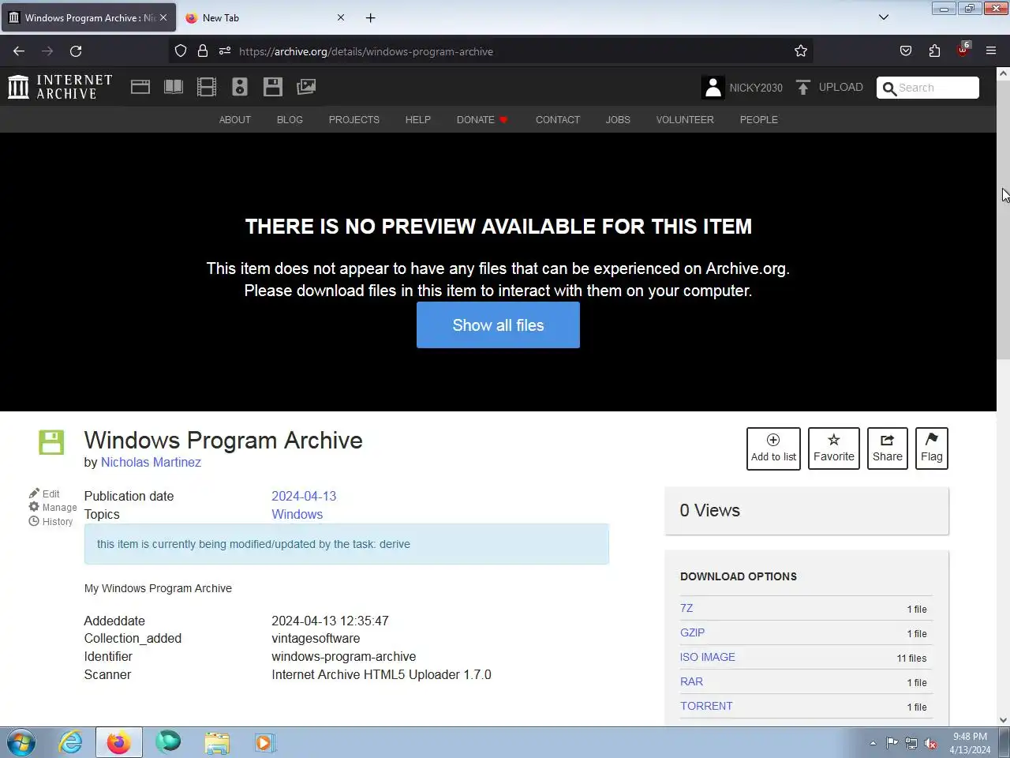Screen dimensions: 1010x758
Task: Click Edit item link
Action: [x=44, y=493]
